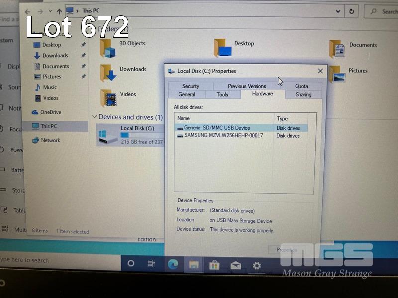Refresh the This PC address location

click(x=352, y=11)
